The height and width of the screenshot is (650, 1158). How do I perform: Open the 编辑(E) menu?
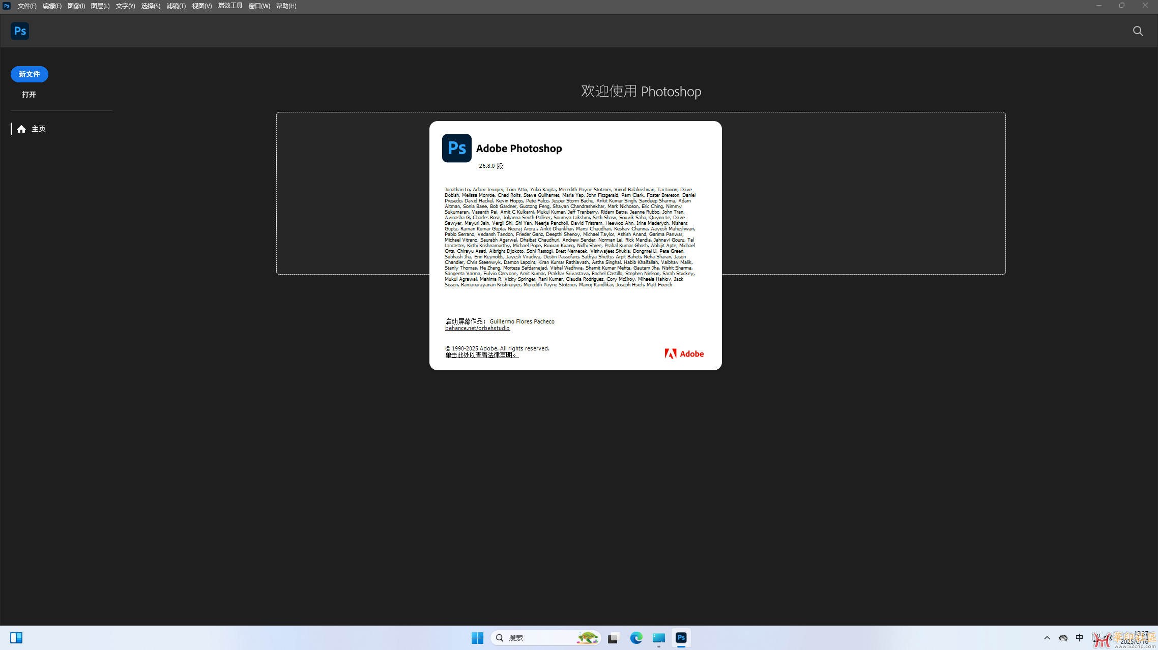coord(52,6)
